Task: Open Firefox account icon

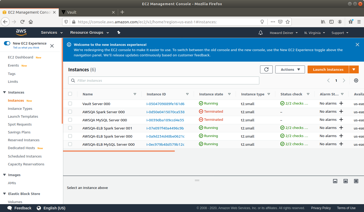Action: [340, 22]
